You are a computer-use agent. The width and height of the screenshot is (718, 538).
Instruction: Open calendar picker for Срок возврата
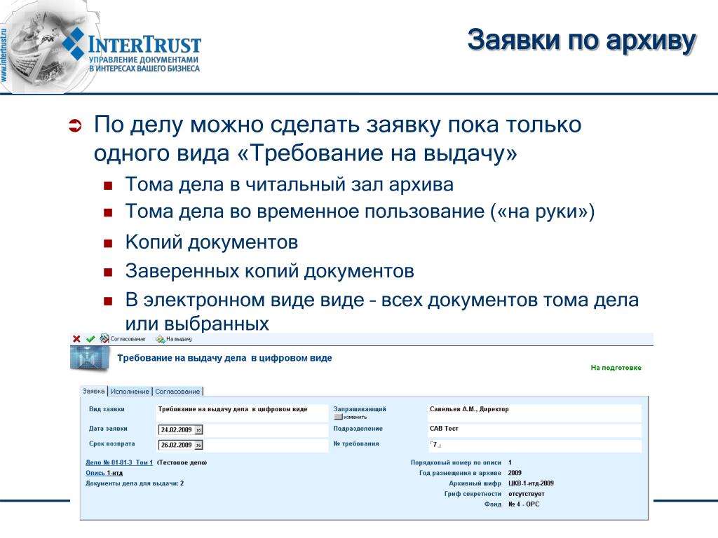(198, 445)
